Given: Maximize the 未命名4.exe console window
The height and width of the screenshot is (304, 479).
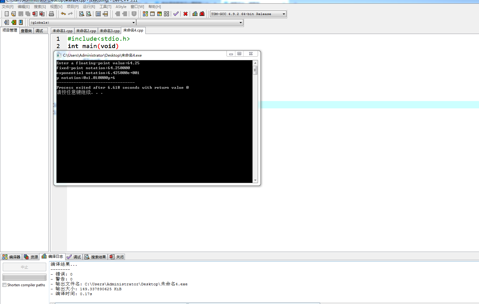Looking at the screenshot, I should pos(239,54).
